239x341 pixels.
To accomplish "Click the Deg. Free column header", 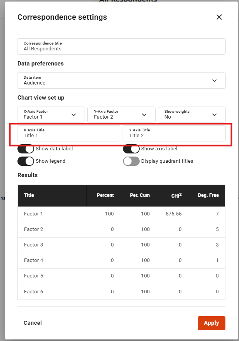I will [208, 195].
